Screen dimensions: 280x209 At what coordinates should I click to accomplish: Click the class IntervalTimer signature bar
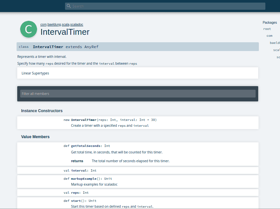pyautogui.click(x=138, y=47)
